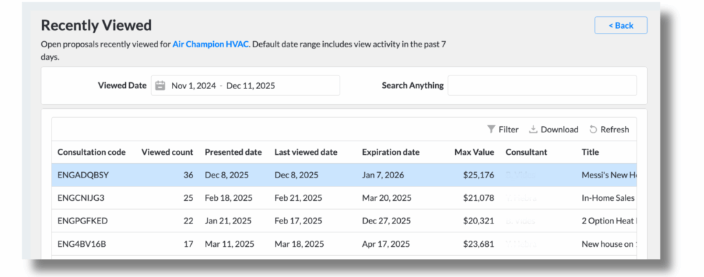Sort by Presented date column
Image resolution: width=704 pixels, height=277 pixels.
(233, 152)
